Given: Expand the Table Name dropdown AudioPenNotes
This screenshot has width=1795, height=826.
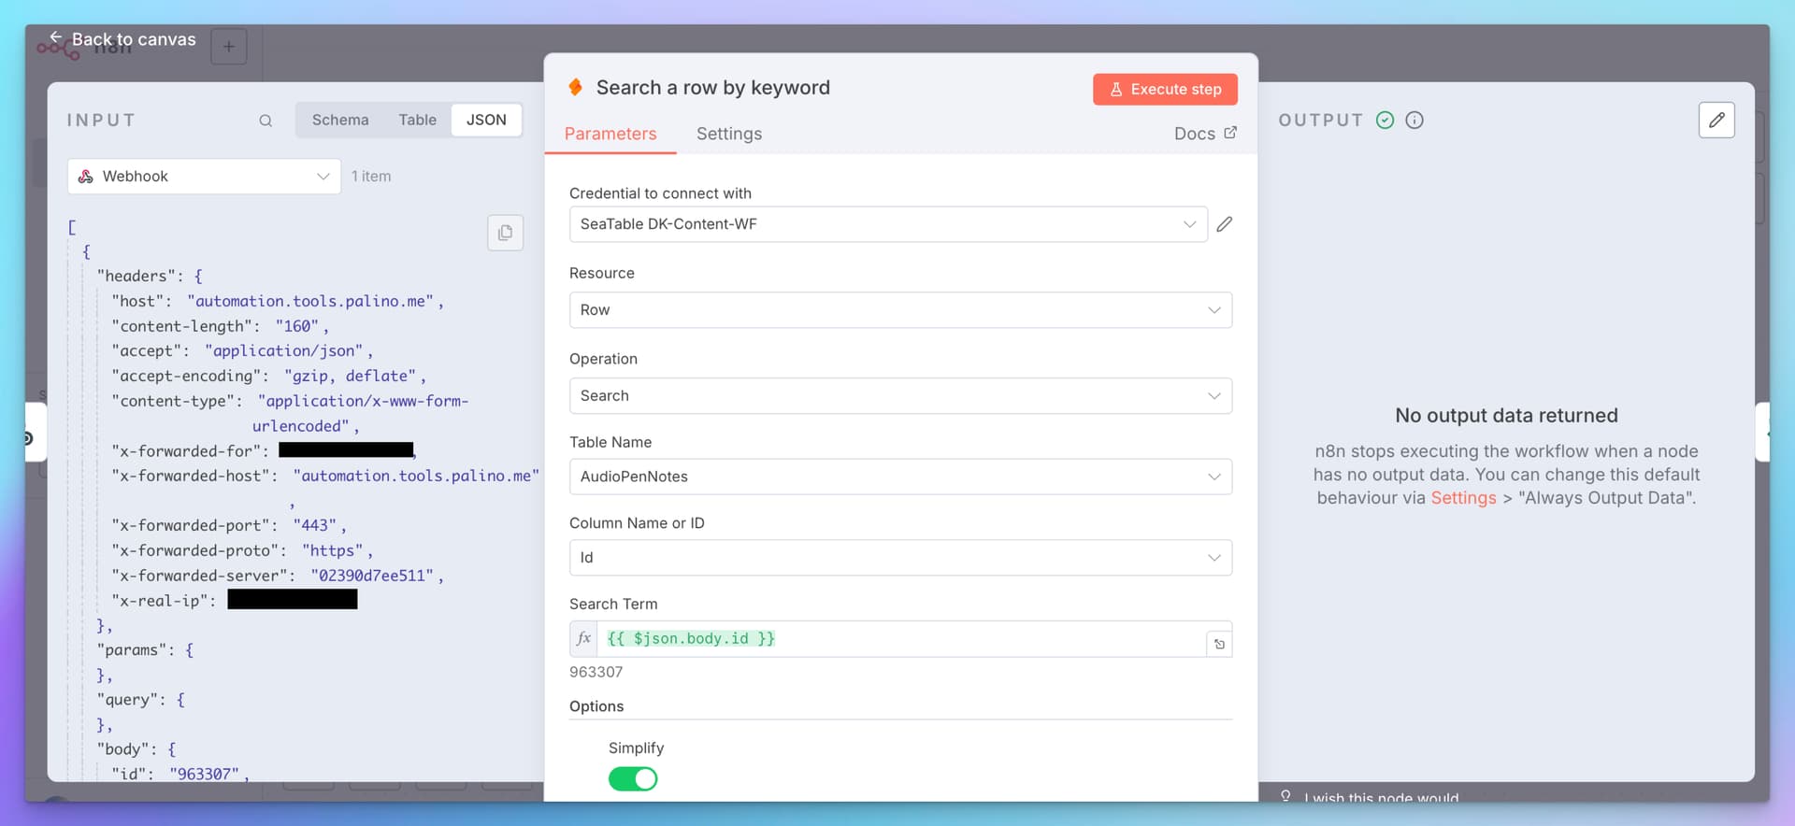Looking at the screenshot, I should point(899,477).
